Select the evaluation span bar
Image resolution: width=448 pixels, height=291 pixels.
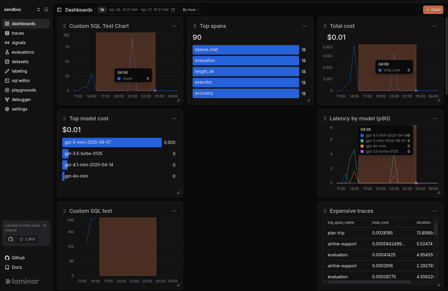pyautogui.click(x=246, y=61)
